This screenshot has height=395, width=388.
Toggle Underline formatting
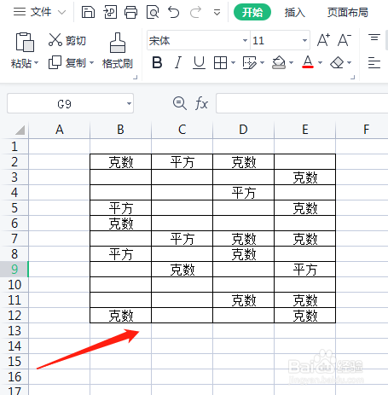point(199,62)
